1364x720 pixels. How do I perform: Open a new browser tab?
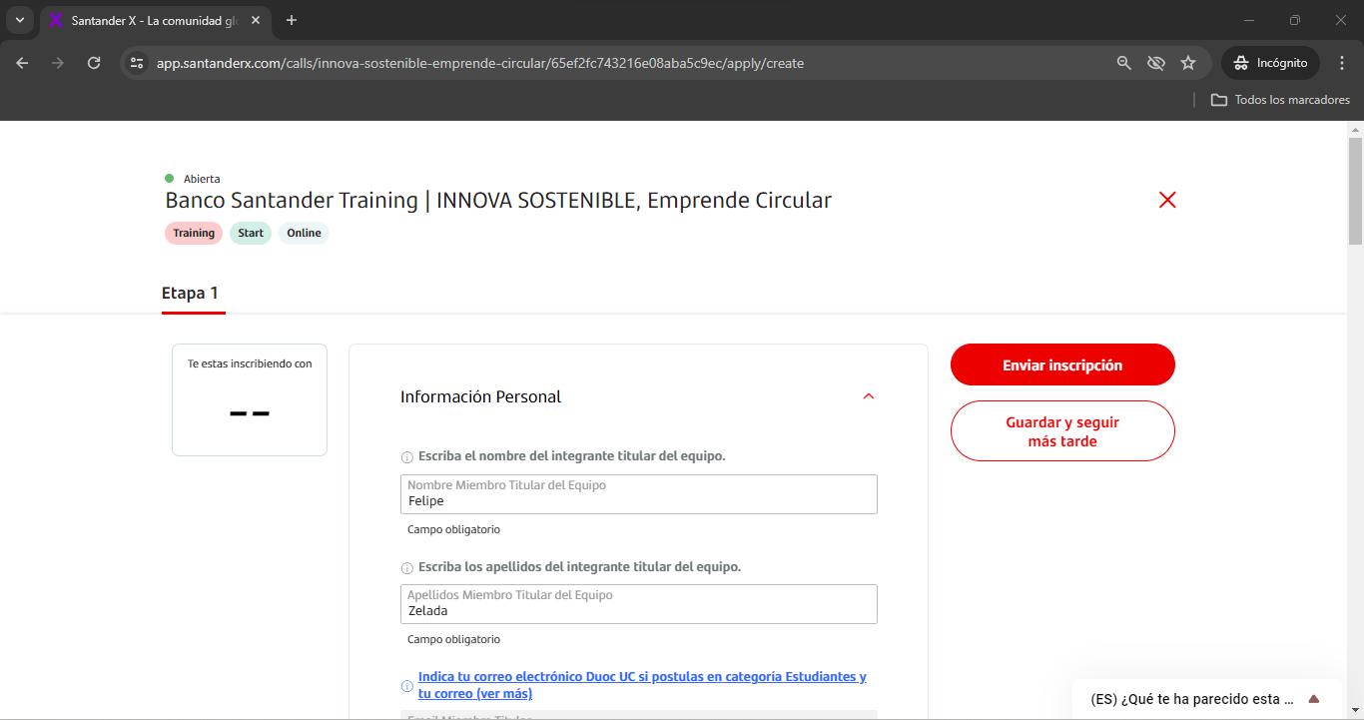(x=292, y=21)
